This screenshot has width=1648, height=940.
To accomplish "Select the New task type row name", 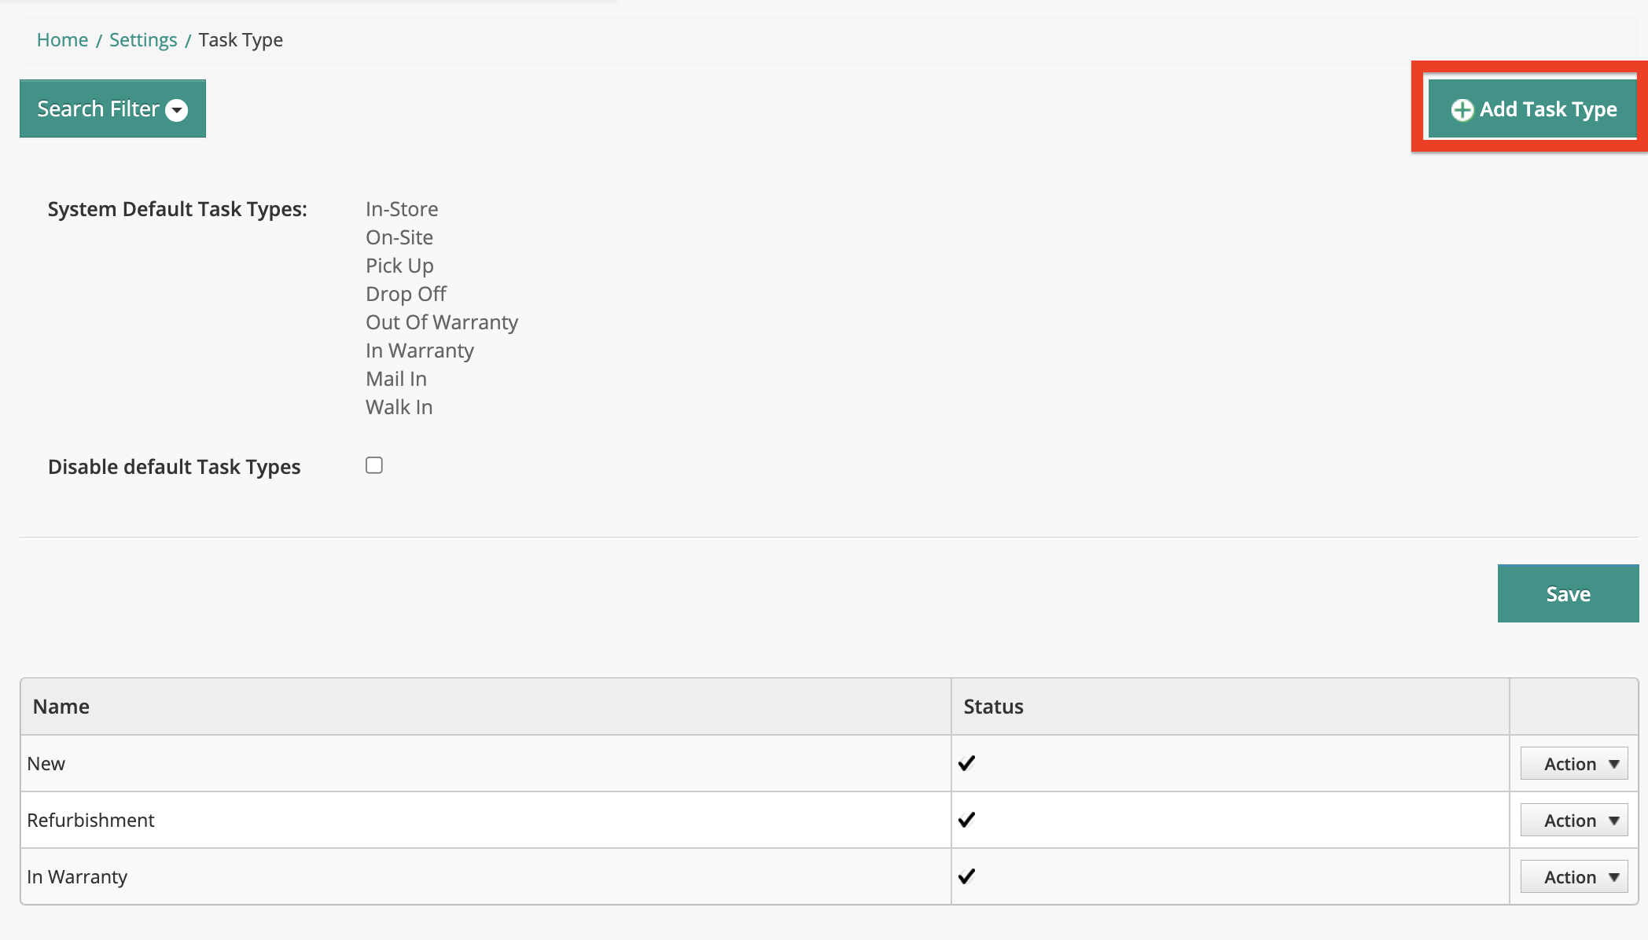I will [x=46, y=764].
